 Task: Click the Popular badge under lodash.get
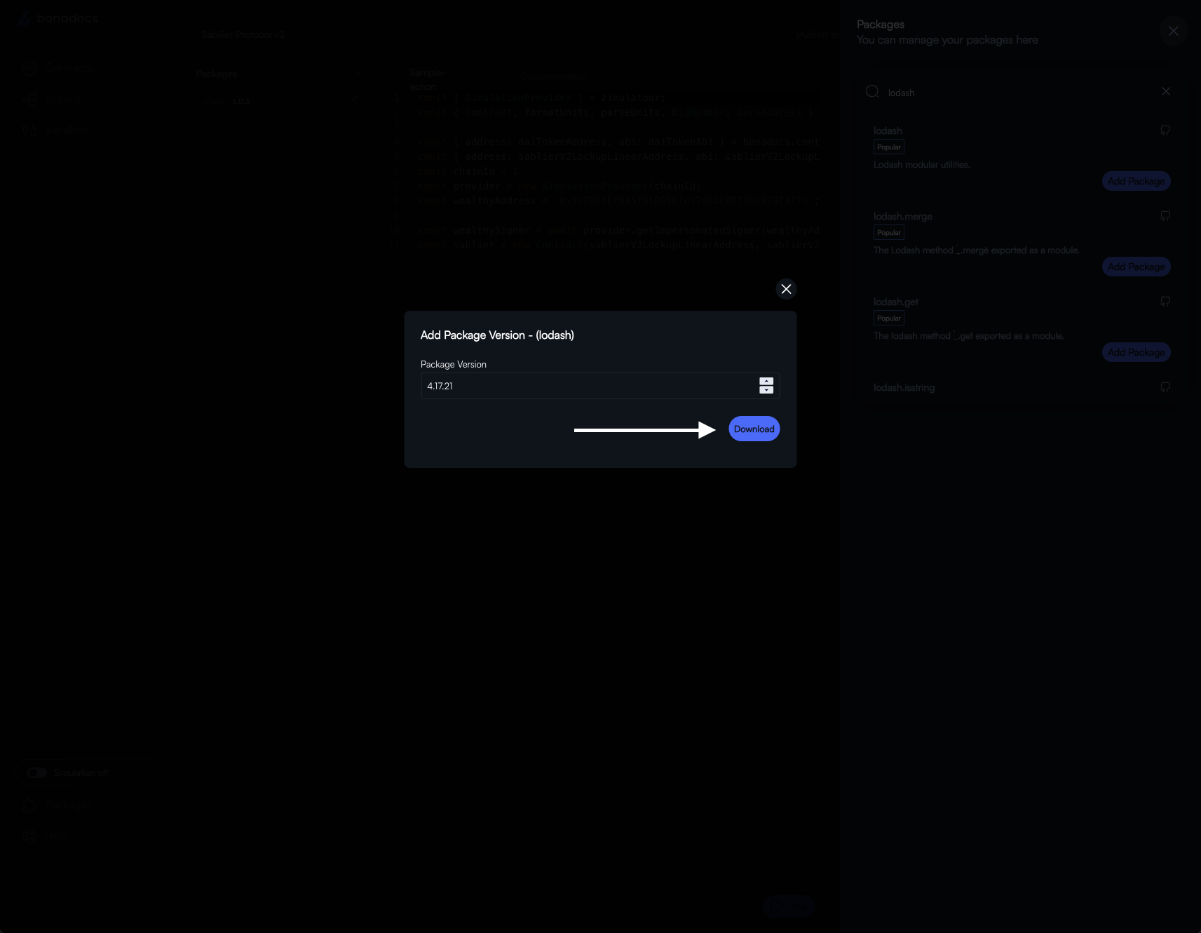point(889,318)
